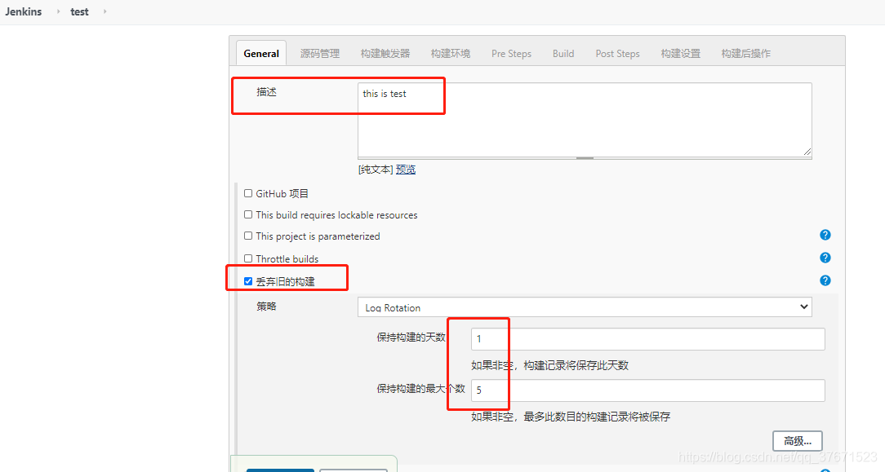Screen dimensions: 885x472
Task: Switch to the Build tab
Action: click(x=563, y=54)
